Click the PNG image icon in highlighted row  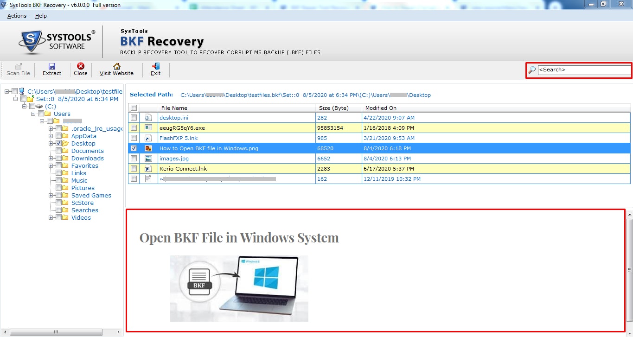(148, 148)
